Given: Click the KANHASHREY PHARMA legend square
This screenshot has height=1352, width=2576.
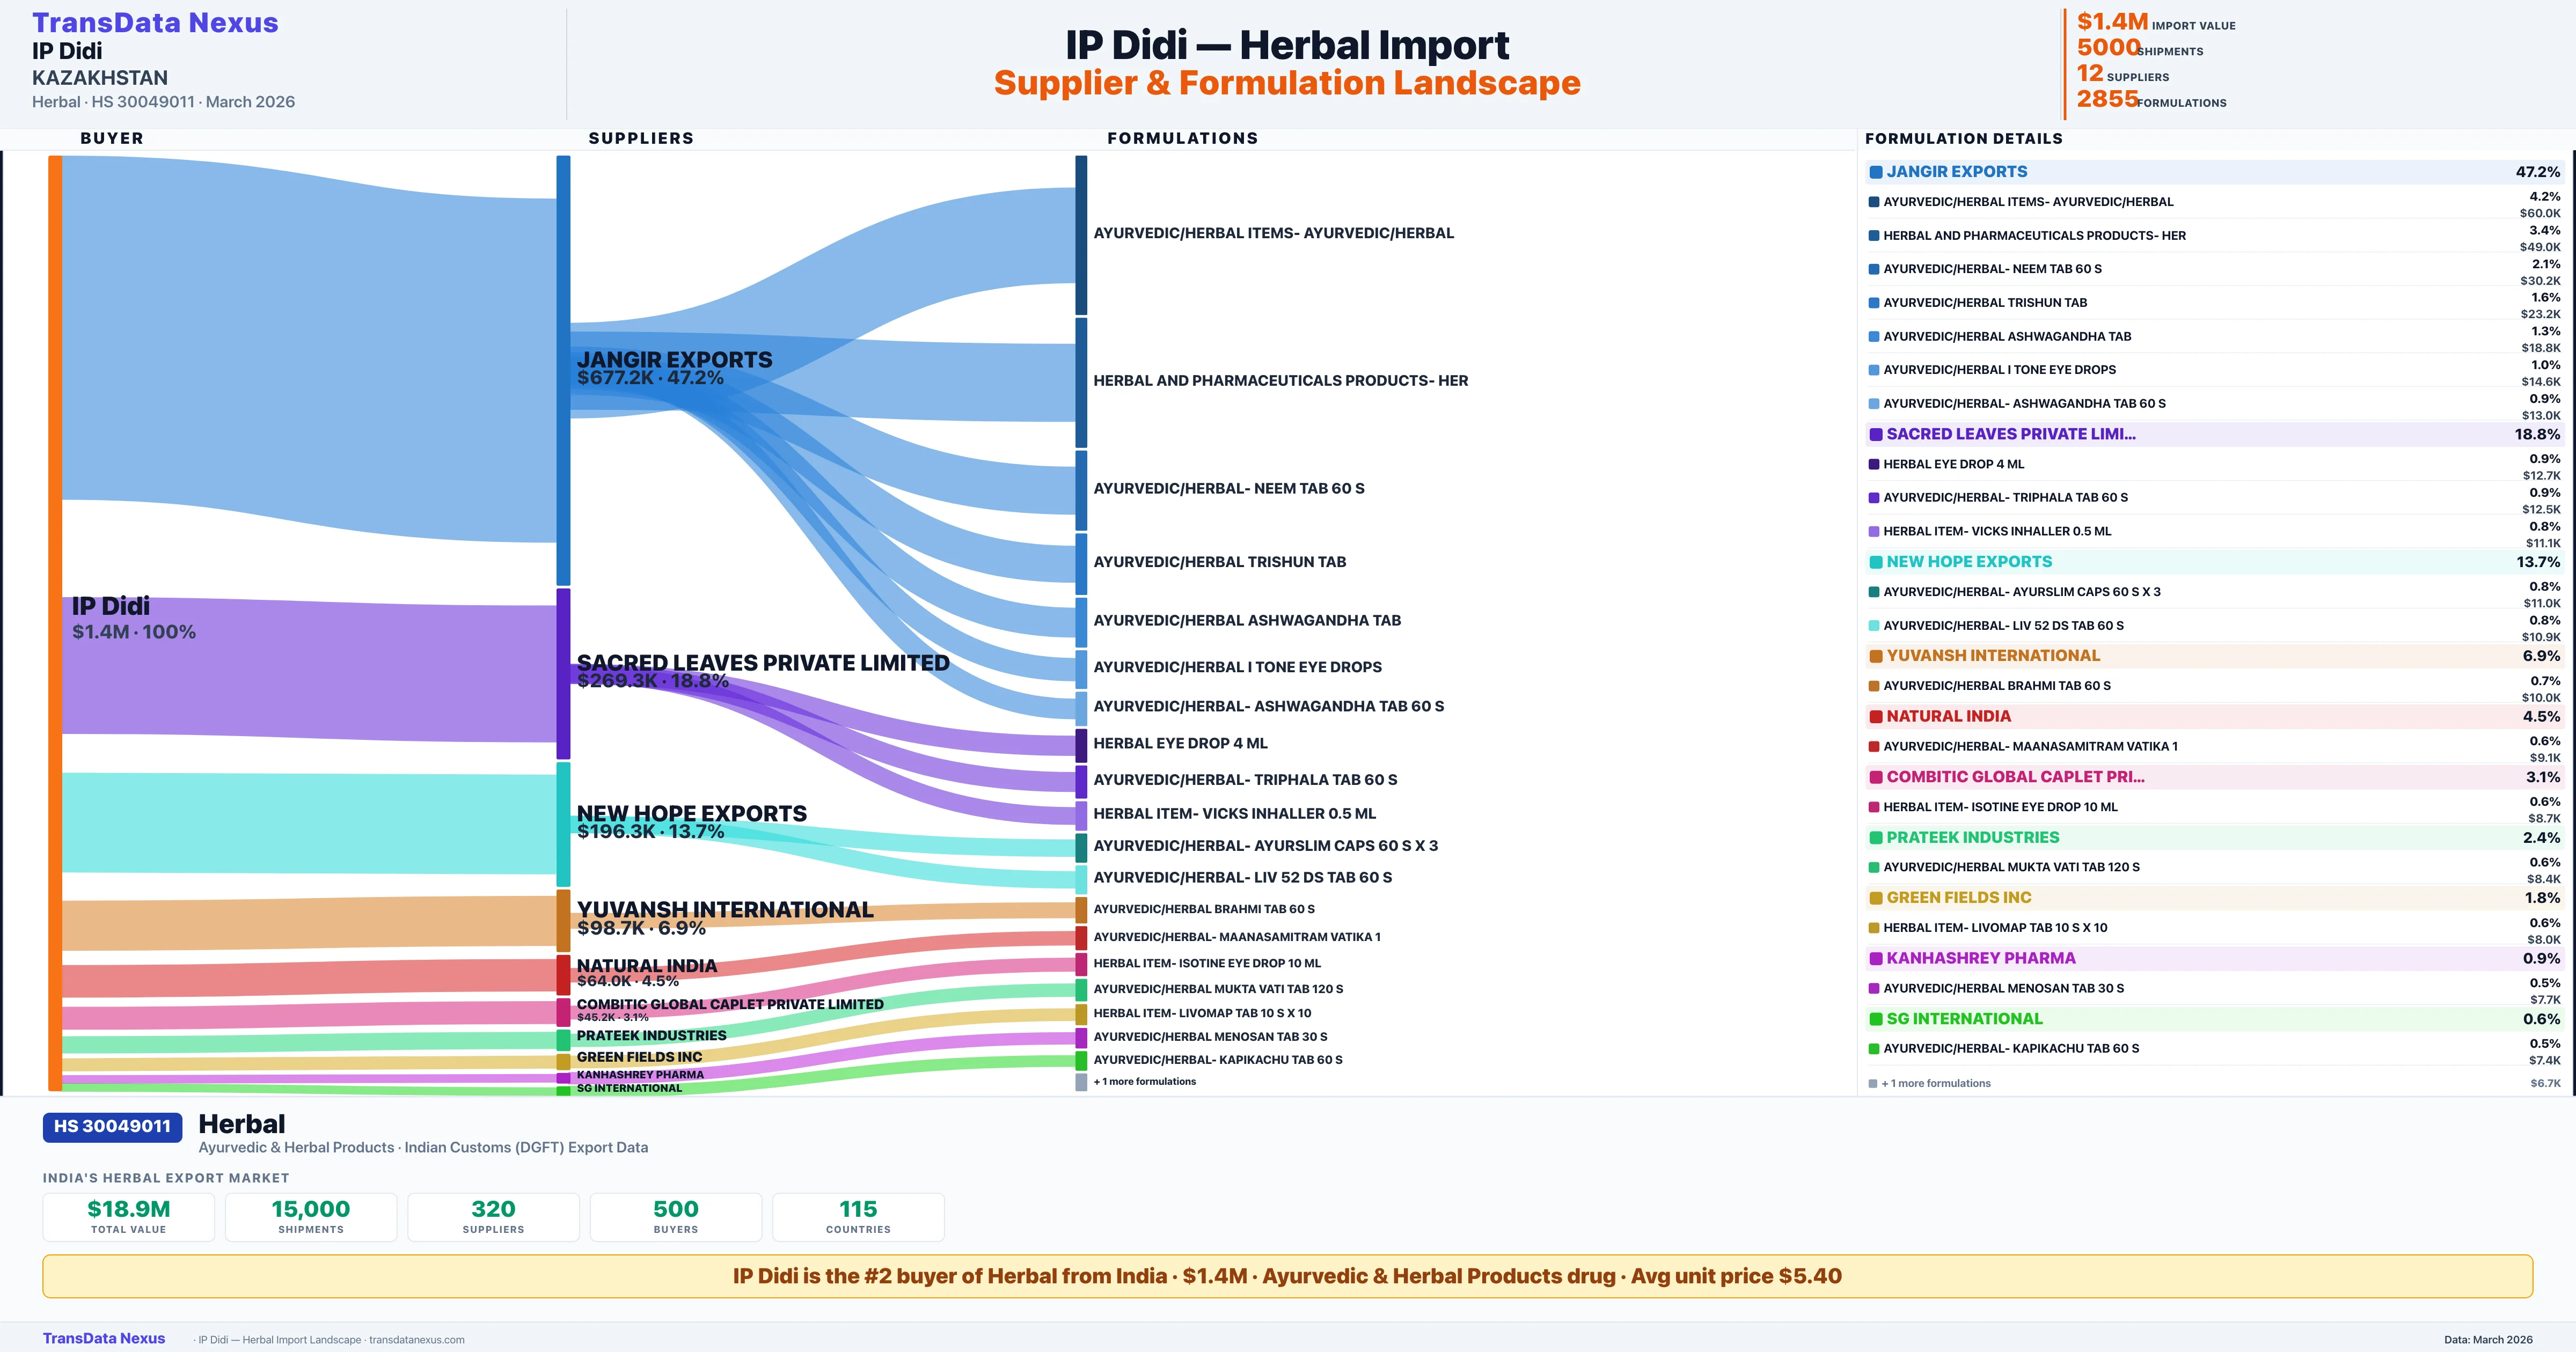Looking at the screenshot, I should click(x=1876, y=958).
